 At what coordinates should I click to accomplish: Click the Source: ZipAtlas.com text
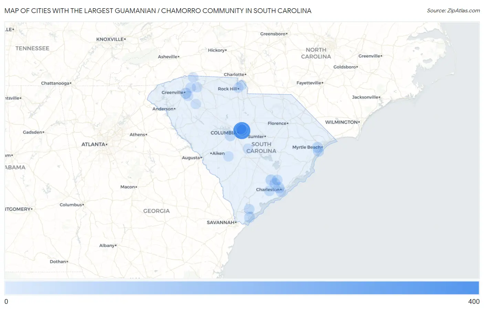tap(453, 11)
